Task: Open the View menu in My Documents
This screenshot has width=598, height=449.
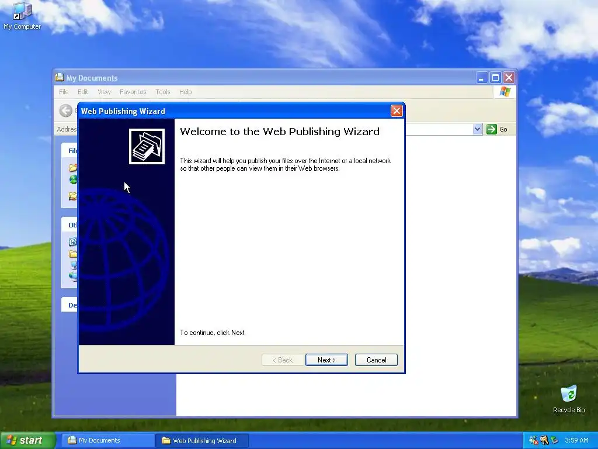Action: (x=104, y=92)
